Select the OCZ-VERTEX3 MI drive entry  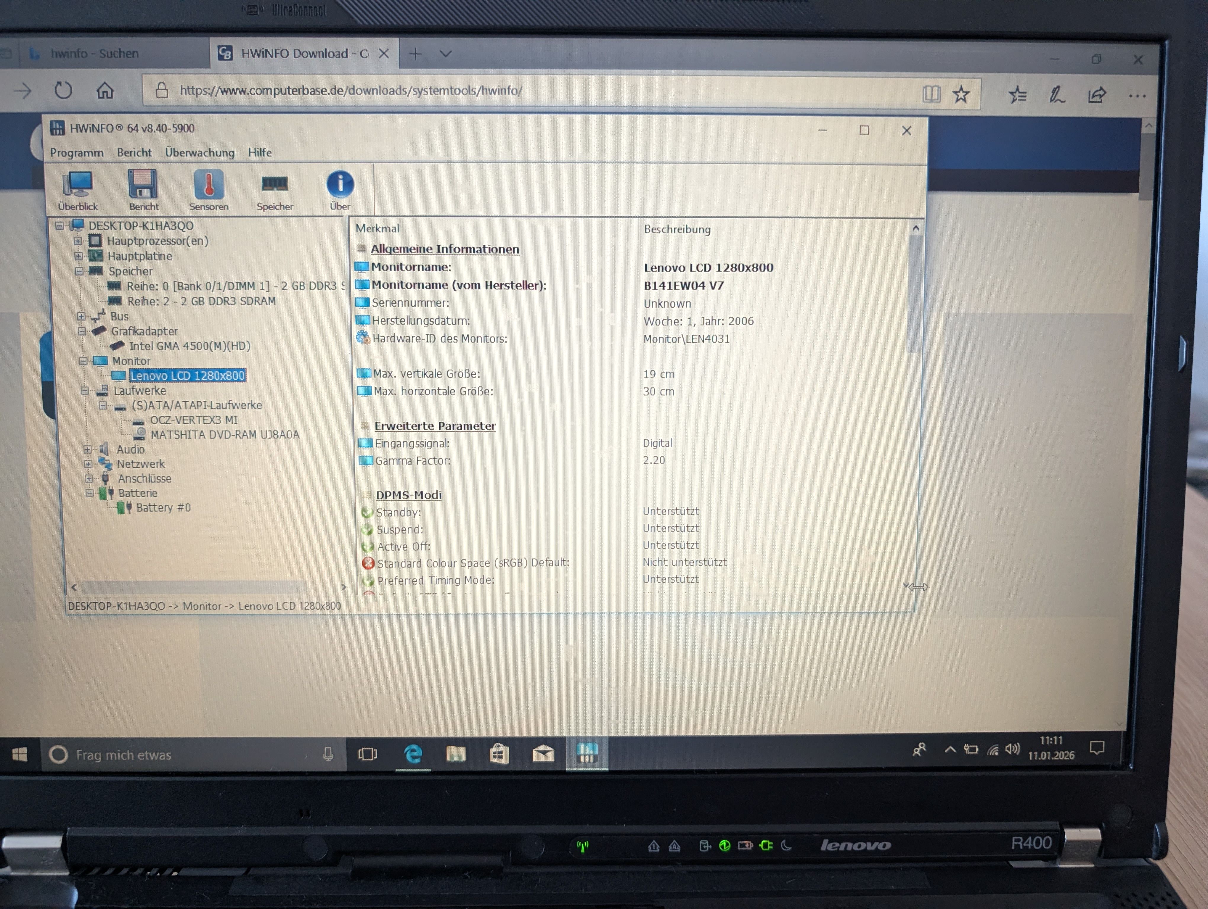[193, 420]
